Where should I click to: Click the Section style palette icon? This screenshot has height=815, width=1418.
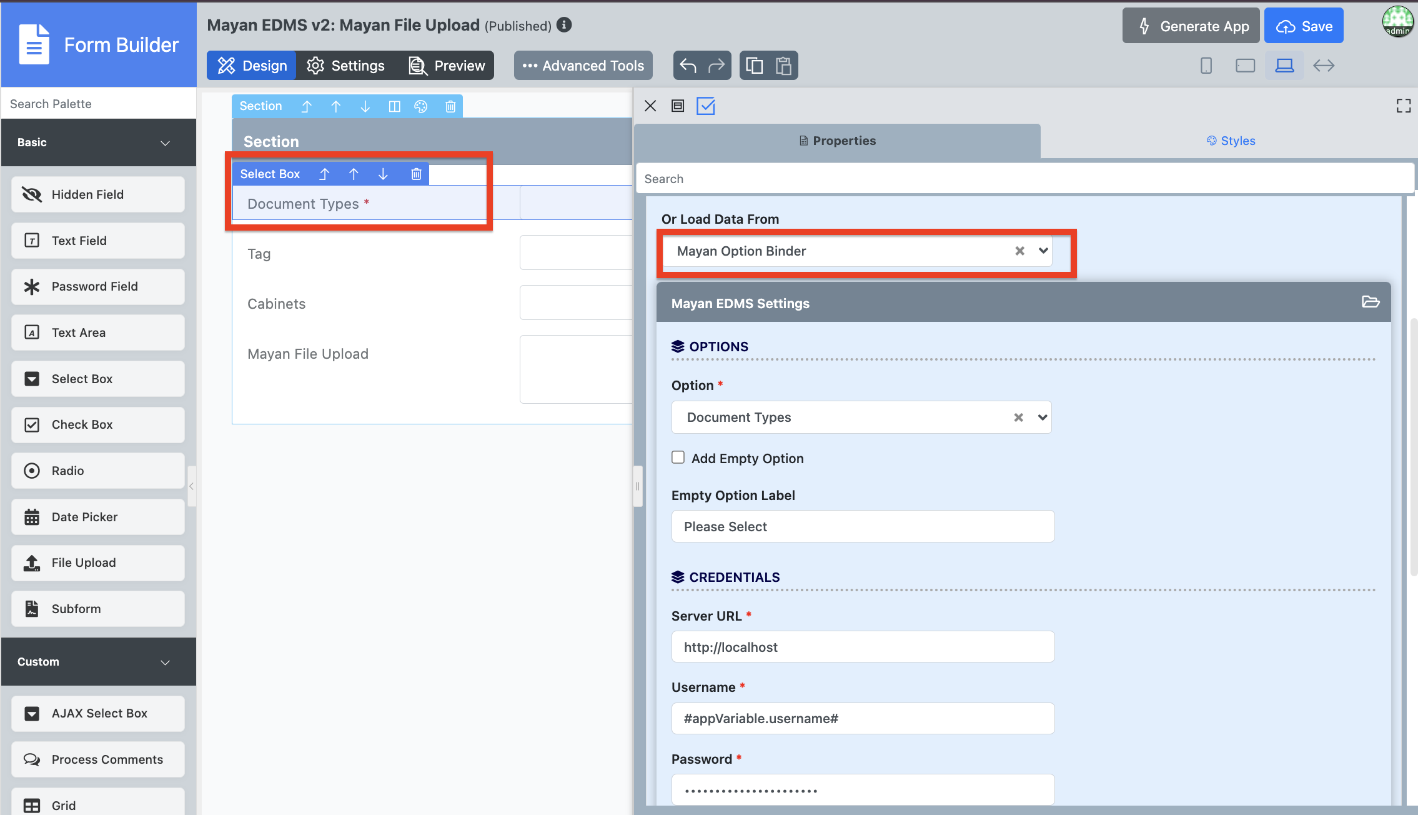[x=421, y=106]
